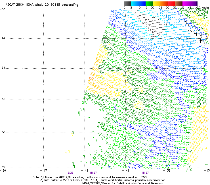Image resolution: width=210 pixels, height=185 pixels.
Task: Click the green 15-20 knots legend color
Action: [149, 3]
